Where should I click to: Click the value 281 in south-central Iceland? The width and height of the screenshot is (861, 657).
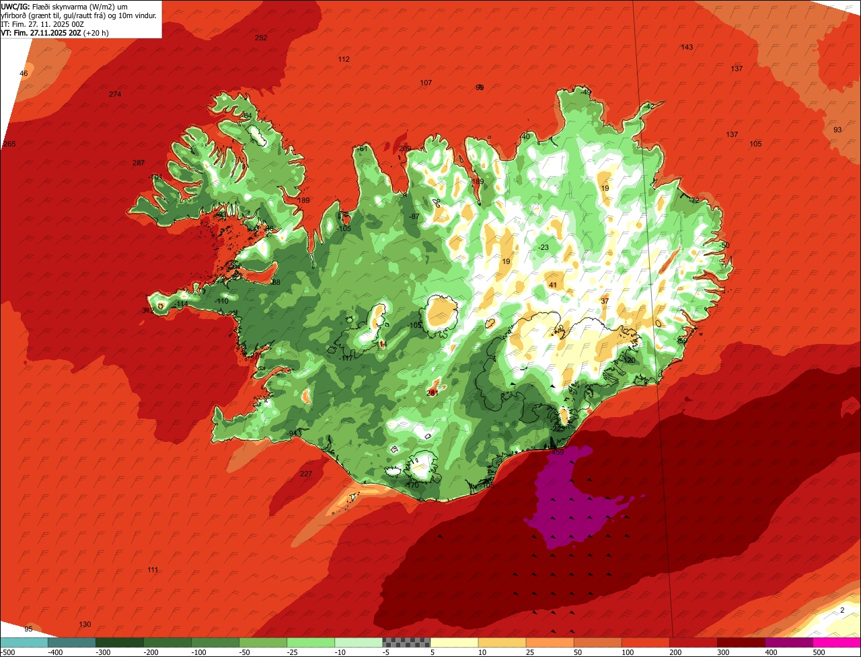click(433, 392)
